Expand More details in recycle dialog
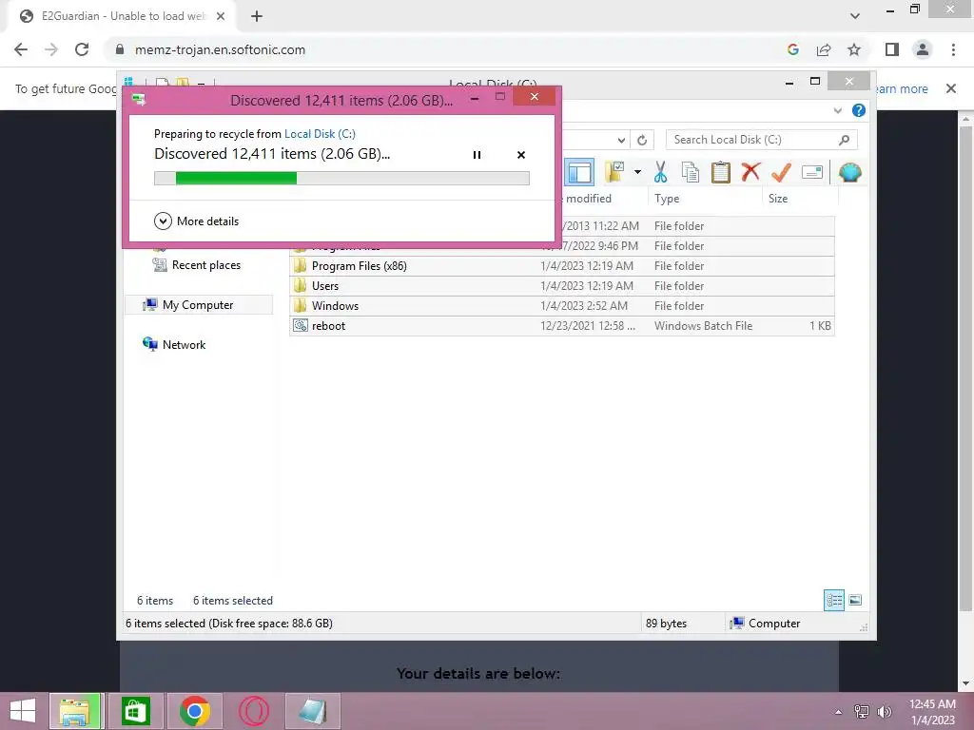Screen dimensions: 974x730 pos(196,221)
